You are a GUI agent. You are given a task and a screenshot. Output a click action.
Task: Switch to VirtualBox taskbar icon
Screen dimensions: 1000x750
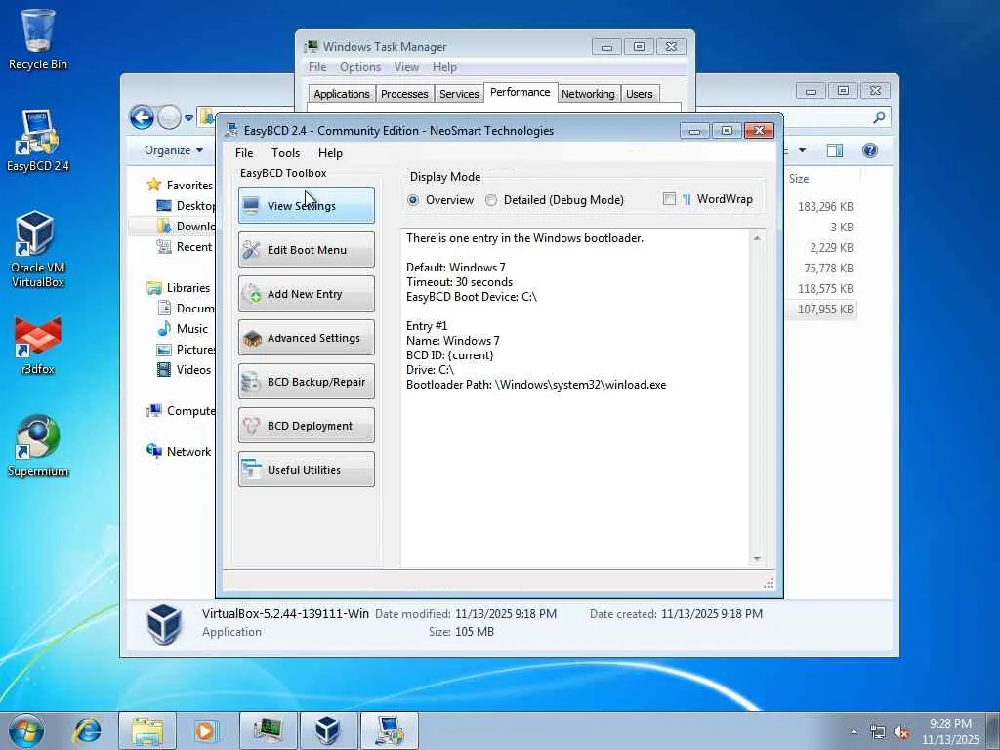[328, 730]
